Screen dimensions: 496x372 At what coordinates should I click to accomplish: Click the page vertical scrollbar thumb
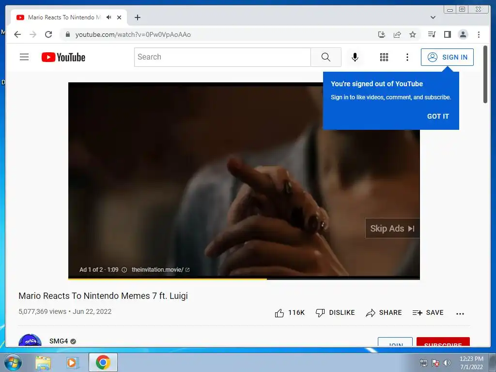[485, 74]
